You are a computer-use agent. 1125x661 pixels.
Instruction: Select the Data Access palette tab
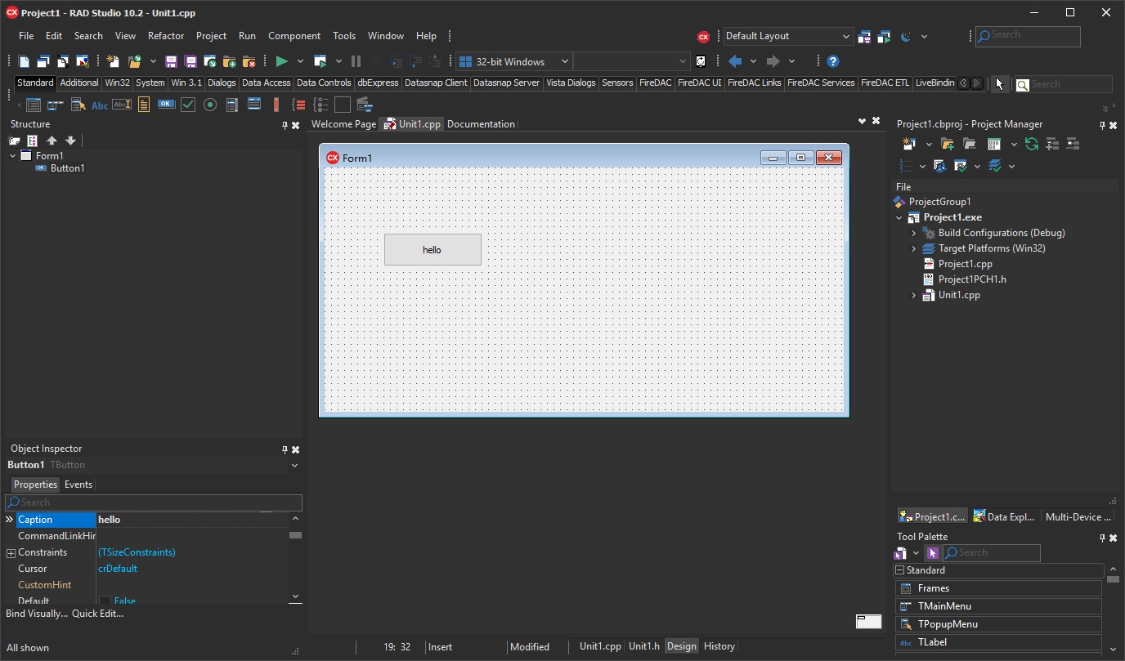pos(267,83)
